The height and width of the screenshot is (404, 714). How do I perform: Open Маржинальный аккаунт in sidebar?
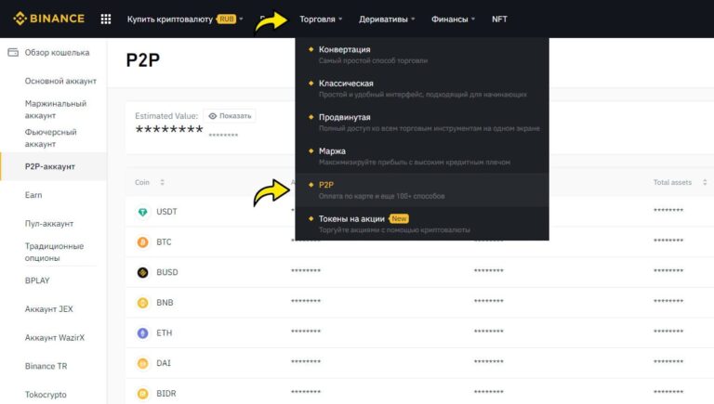56,110
